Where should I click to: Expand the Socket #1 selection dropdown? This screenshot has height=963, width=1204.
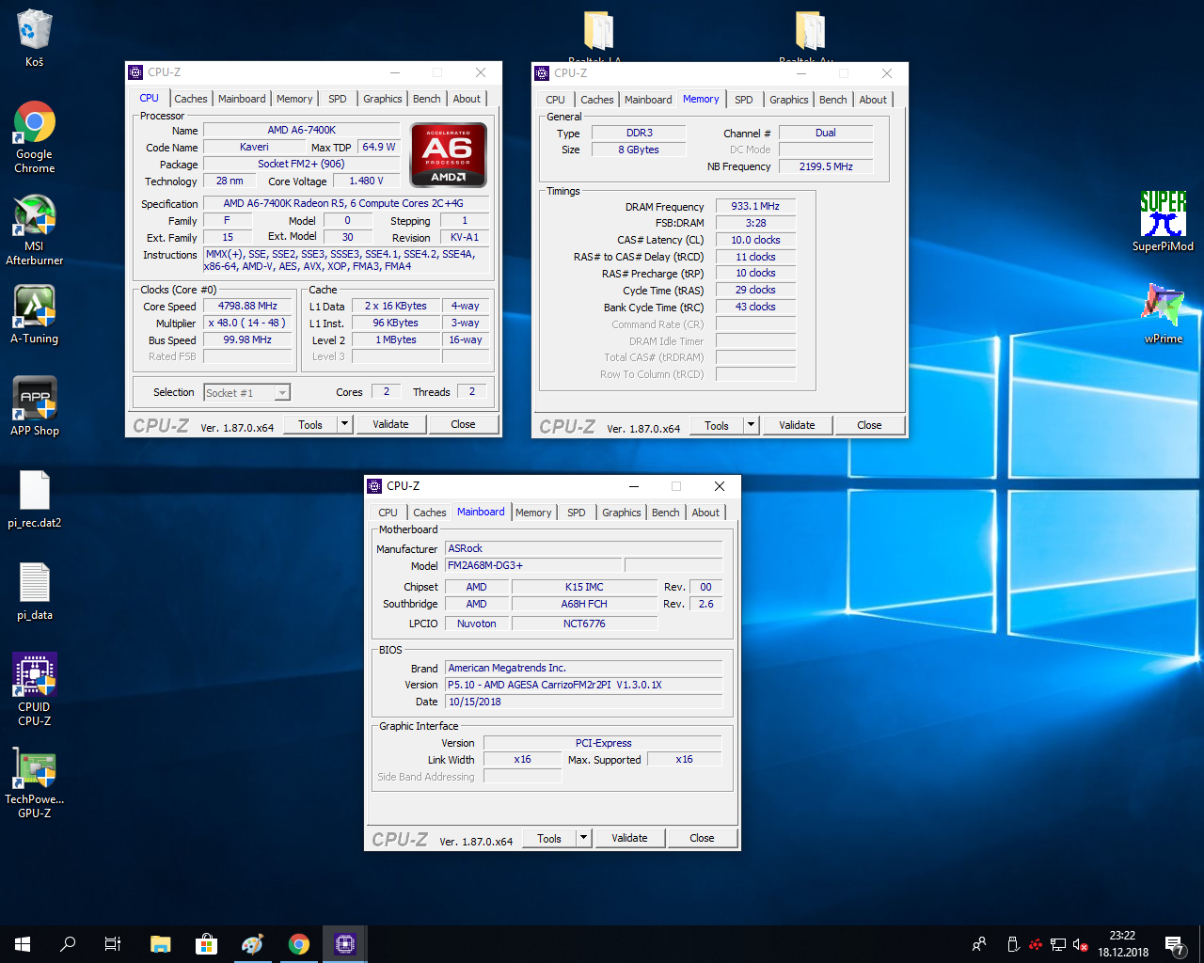tap(282, 393)
